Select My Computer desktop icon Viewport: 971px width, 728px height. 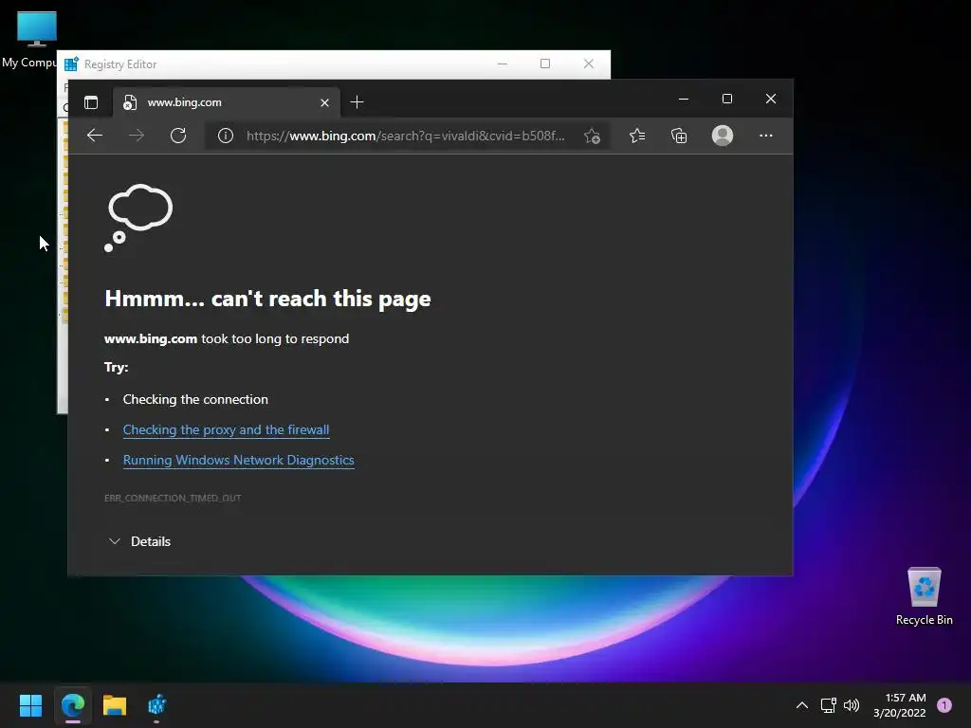click(x=36, y=40)
